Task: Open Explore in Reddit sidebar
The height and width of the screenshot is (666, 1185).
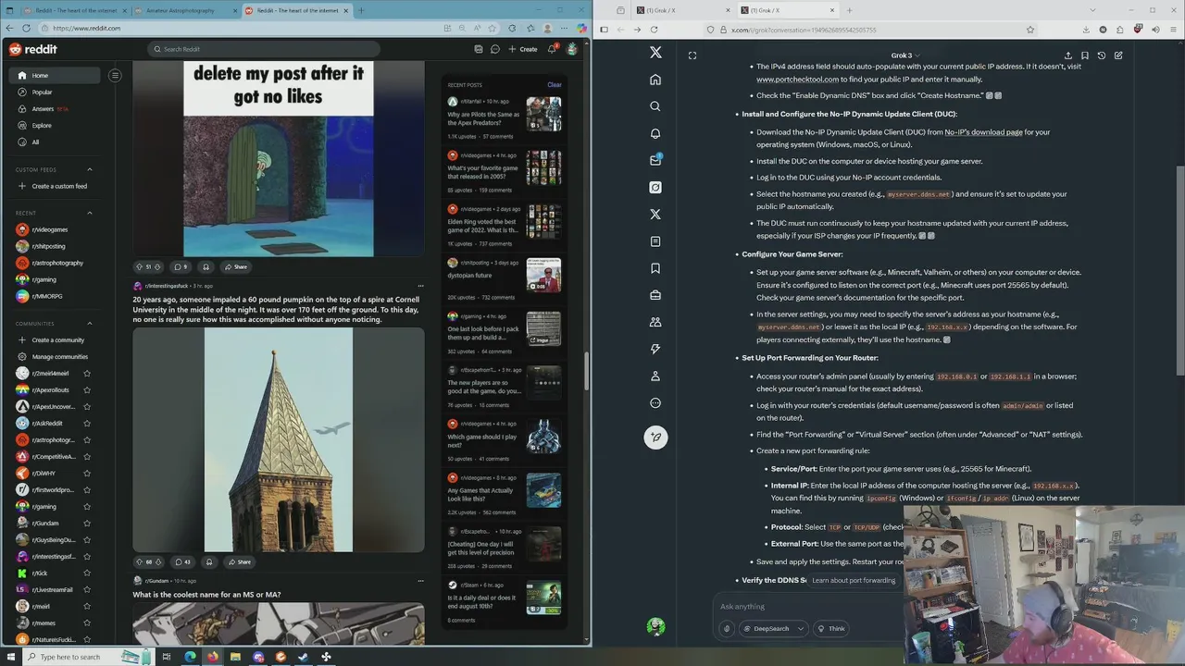Action: pos(56,125)
